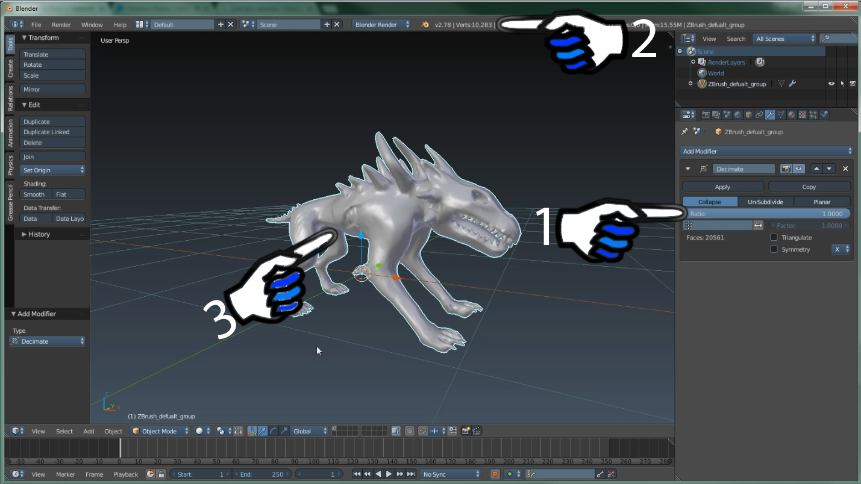Open the All Scenes outliner filter dropdown
Image resolution: width=861 pixels, height=484 pixels.
tap(784, 39)
